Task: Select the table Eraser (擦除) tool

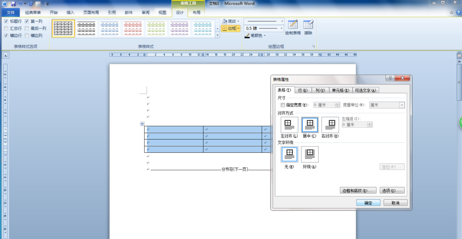Action: click(x=308, y=27)
